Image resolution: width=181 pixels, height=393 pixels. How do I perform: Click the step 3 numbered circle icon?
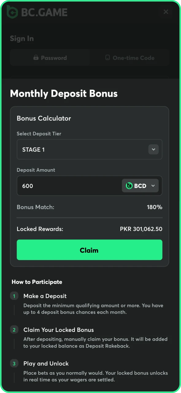click(14, 363)
